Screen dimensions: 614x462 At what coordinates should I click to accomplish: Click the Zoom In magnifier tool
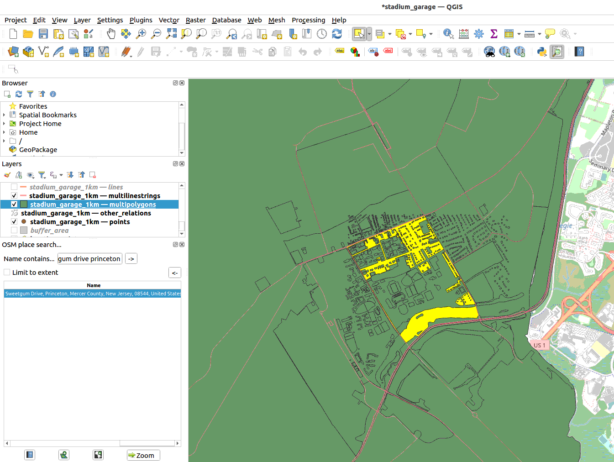pos(141,34)
